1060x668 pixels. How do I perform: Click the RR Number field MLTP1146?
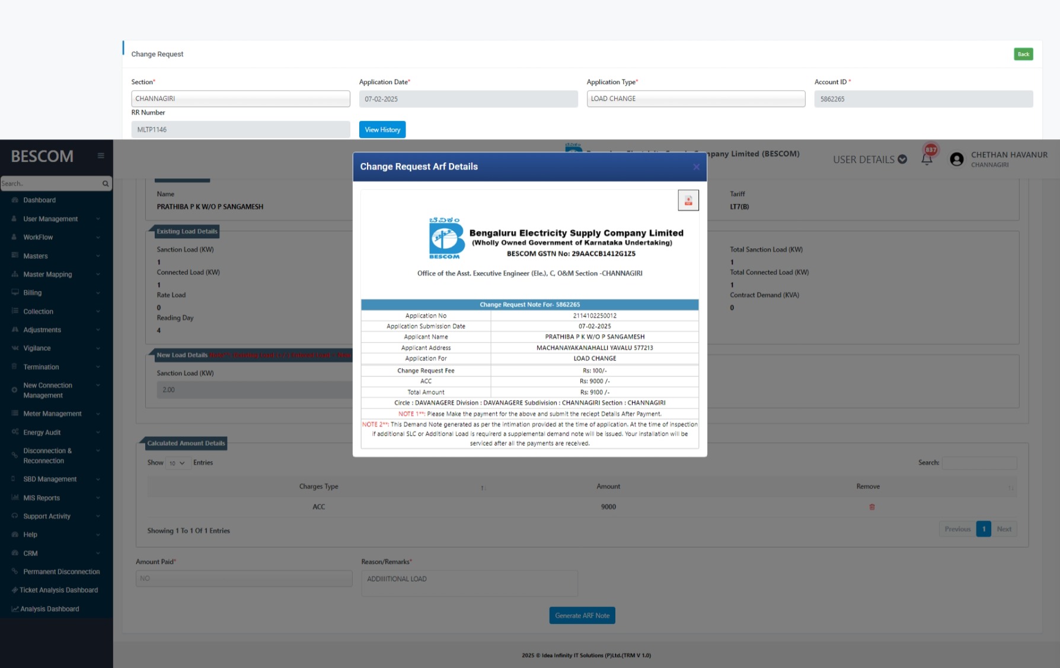click(x=241, y=130)
